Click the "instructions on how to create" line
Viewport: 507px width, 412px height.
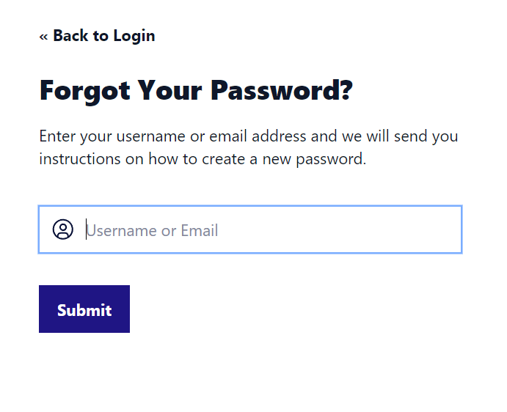pos(139,159)
